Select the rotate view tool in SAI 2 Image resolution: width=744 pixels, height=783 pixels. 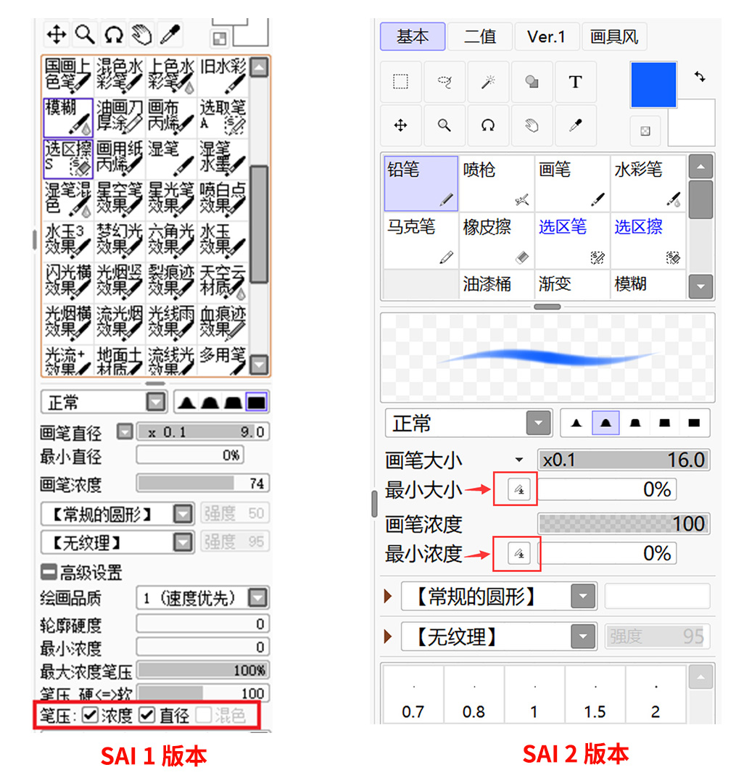click(488, 125)
